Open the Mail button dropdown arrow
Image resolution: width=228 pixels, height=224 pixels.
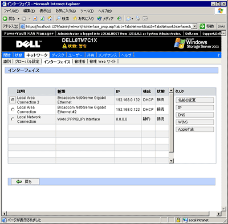click(132, 19)
